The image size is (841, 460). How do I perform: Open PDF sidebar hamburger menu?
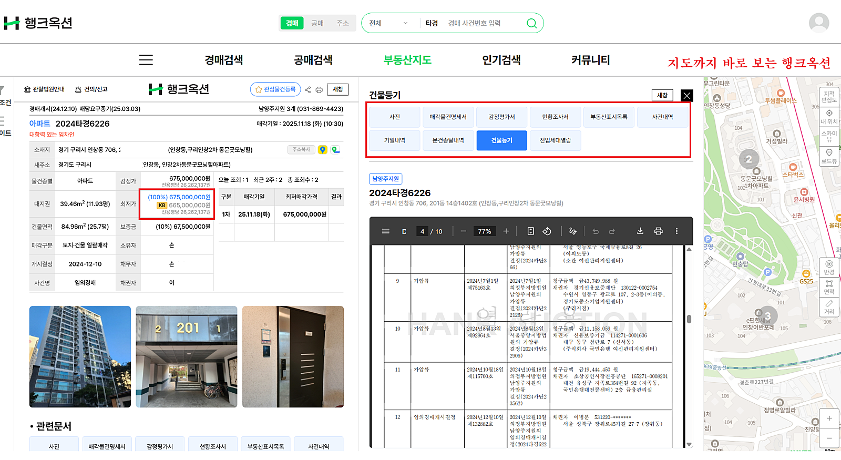pos(385,231)
